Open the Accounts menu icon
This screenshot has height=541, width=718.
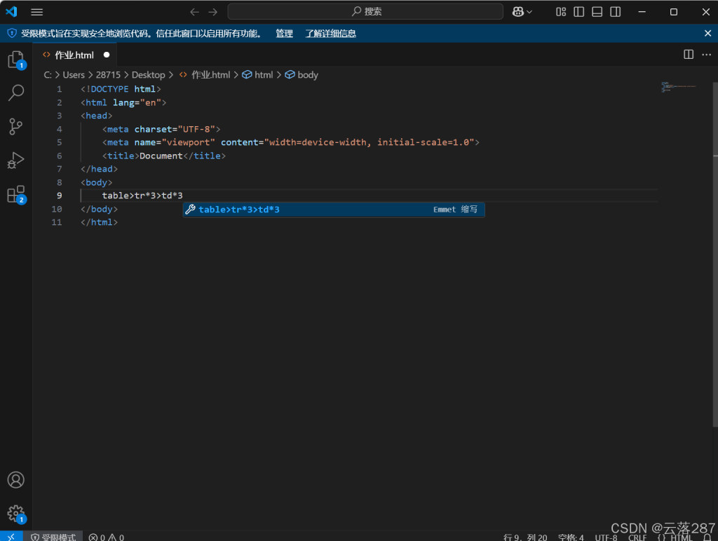point(15,480)
